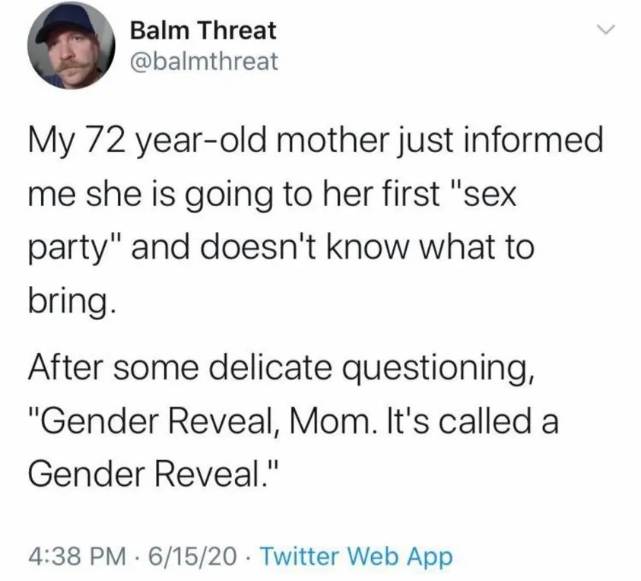Click the @balmthreat handle

[x=204, y=62]
